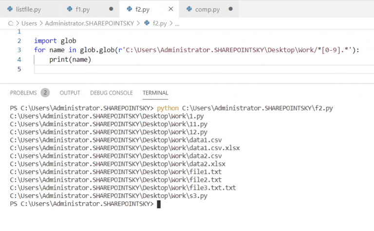The width and height of the screenshot is (374, 231).
Task: Click terminal output line ending s3.py
Action: tap(109, 196)
